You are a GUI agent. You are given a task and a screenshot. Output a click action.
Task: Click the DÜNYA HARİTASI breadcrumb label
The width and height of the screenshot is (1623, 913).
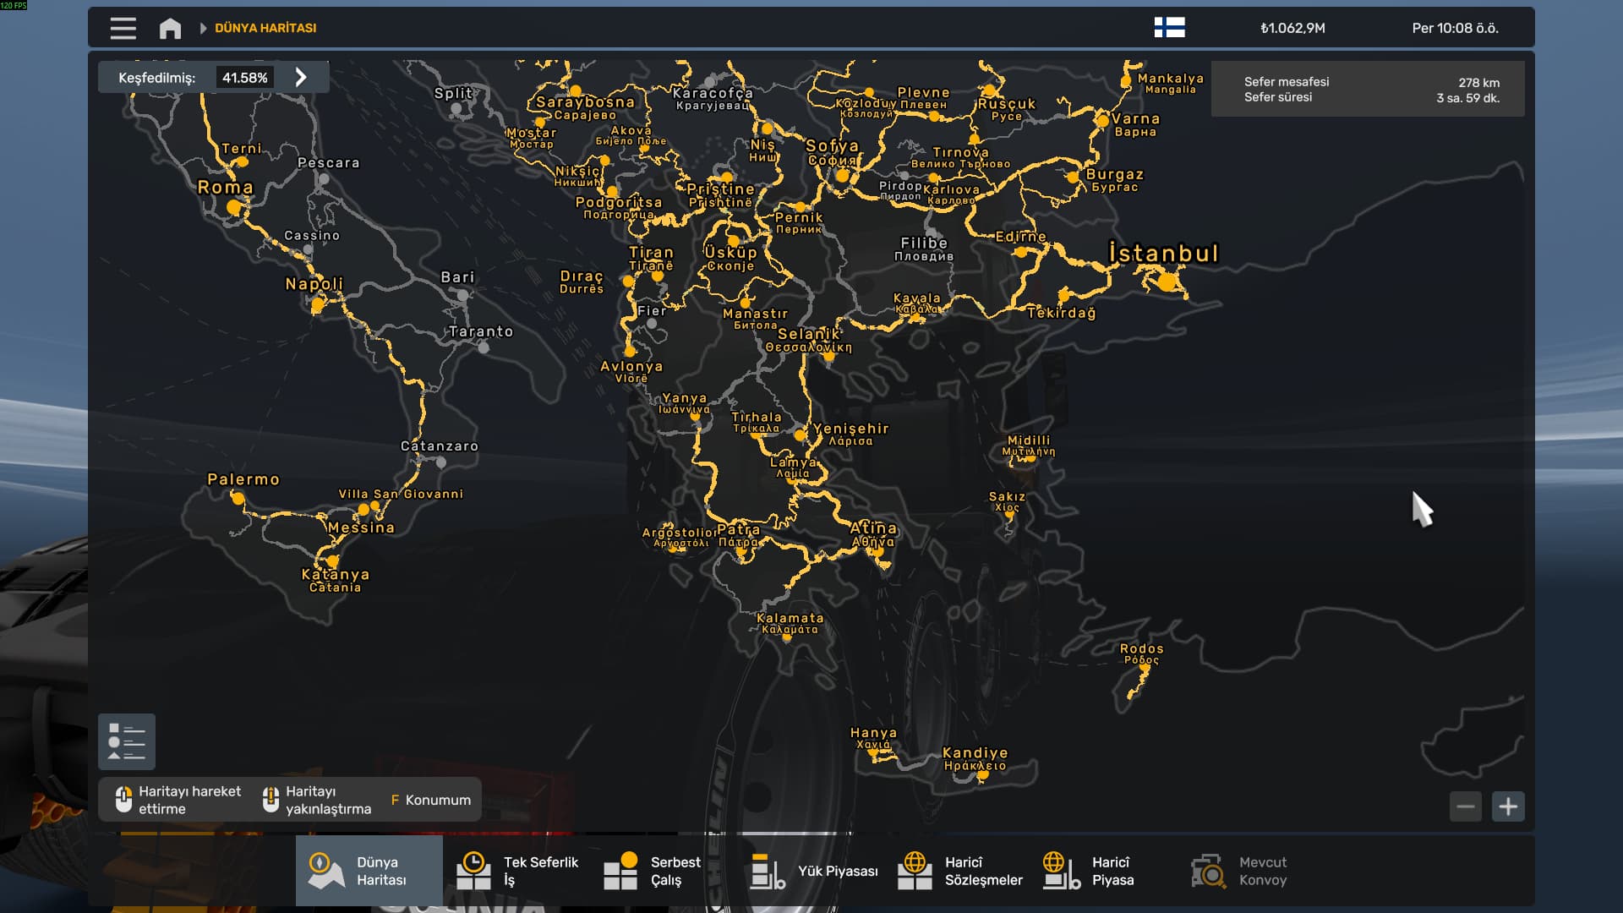265,28
